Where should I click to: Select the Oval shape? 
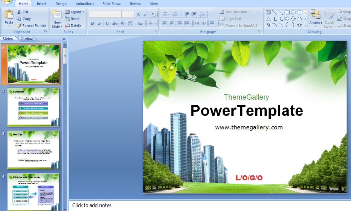[x=293, y=12]
